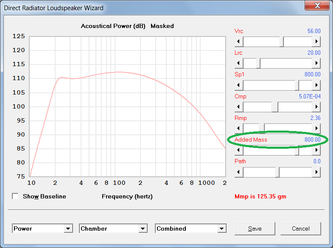Click the Lrc slider thumb

click(x=258, y=63)
